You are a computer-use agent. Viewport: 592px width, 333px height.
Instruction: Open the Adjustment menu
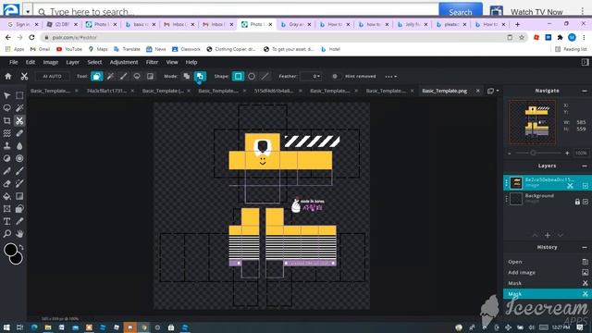(124, 62)
